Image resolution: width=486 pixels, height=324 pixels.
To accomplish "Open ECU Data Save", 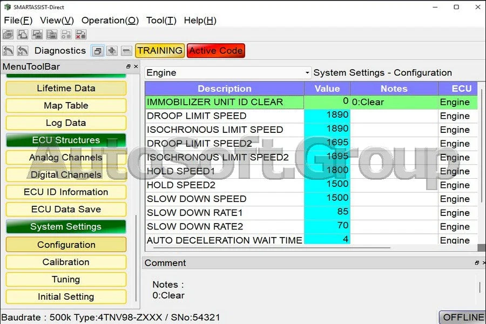I will (66, 210).
